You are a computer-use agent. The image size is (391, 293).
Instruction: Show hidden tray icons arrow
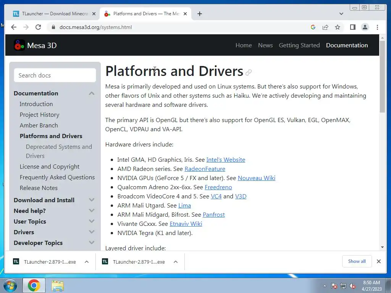(325, 286)
